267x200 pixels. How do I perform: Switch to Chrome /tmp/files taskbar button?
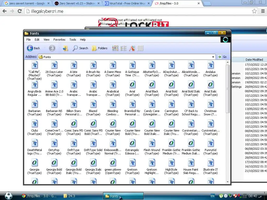pos(39,196)
